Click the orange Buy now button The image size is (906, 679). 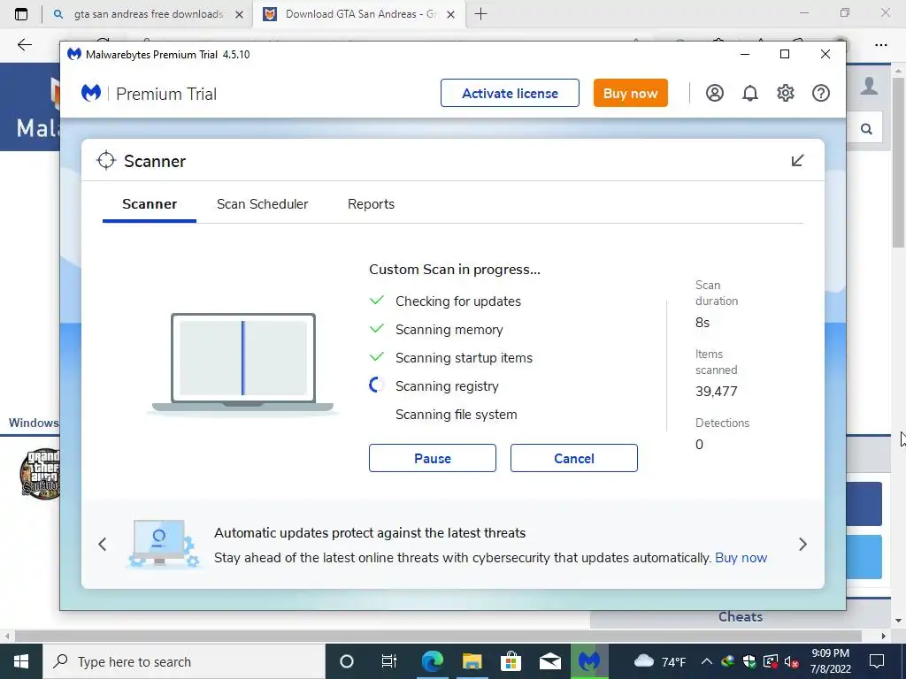click(x=630, y=93)
